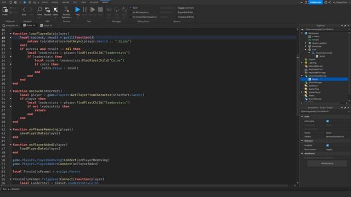Click the Pause playtest button
The width and height of the screenshot is (351, 197).
[x=84, y=9]
